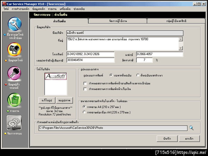Viewport: 208px width, 156px height.
Task: Open the green reports icon
Action: pyautogui.click(x=14, y=100)
